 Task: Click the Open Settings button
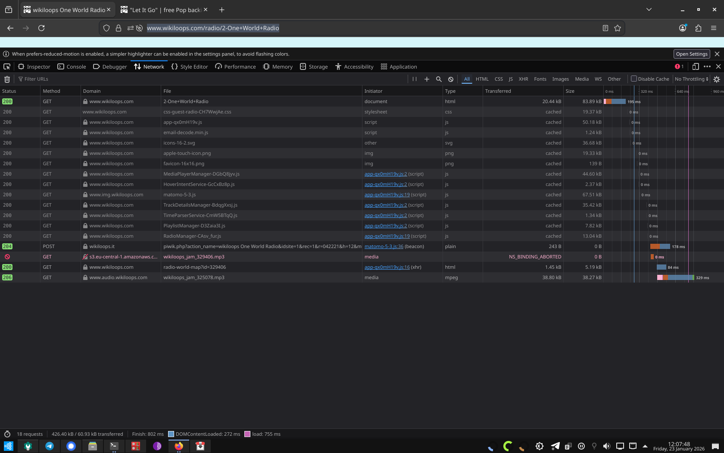691,54
